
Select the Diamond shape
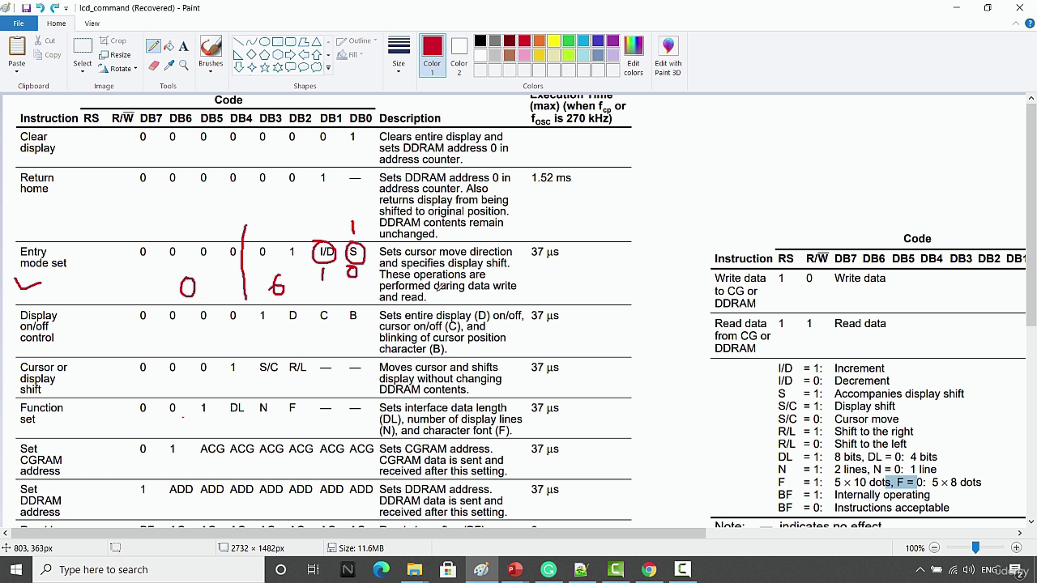(x=251, y=55)
